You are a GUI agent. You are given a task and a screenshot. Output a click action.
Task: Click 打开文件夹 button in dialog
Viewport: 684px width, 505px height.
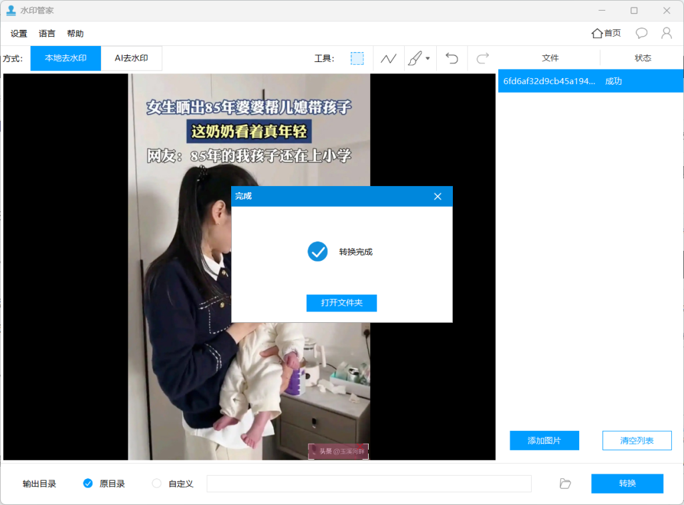tap(341, 303)
